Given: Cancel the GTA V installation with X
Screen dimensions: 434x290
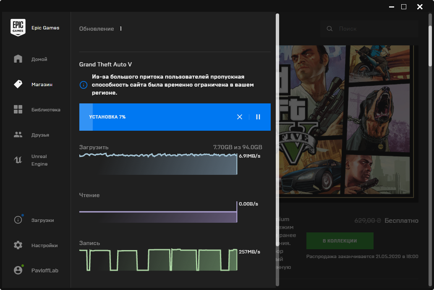Looking at the screenshot, I should click(x=240, y=117).
